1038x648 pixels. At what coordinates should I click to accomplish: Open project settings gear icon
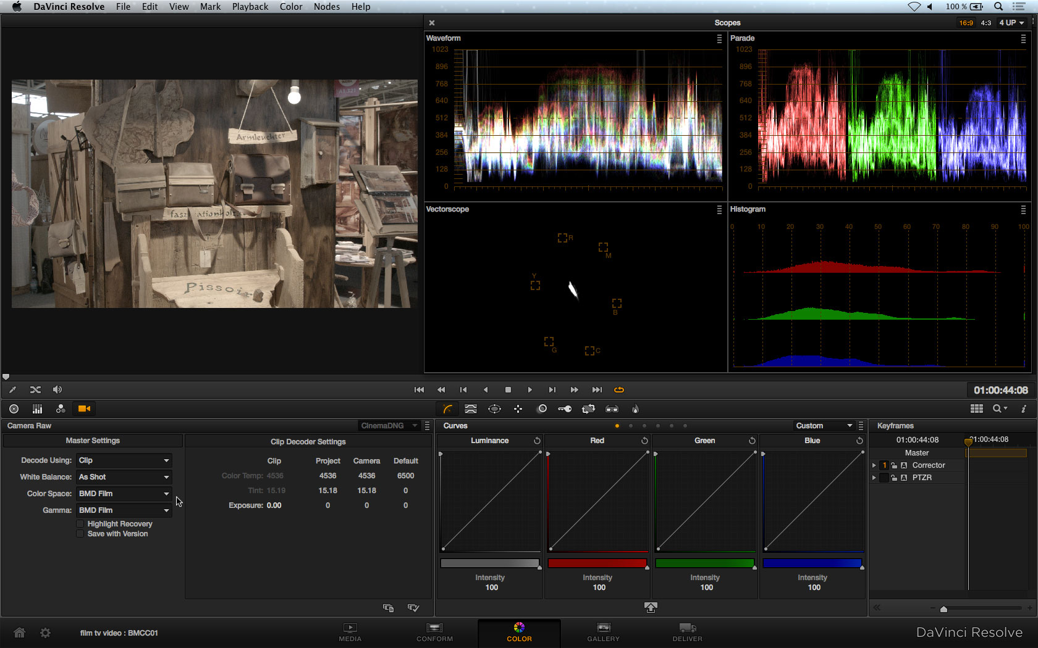(x=45, y=633)
